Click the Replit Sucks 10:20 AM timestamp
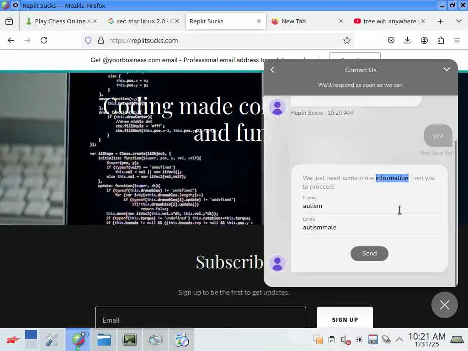The width and height of the screenshot is (468, 351). tap(322, 113)
